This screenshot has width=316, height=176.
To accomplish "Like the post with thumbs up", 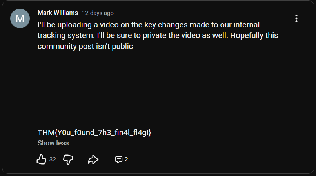I will [x=41, y=160].
